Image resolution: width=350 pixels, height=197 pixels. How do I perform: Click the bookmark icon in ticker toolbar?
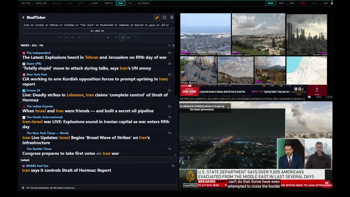point(116,37)
